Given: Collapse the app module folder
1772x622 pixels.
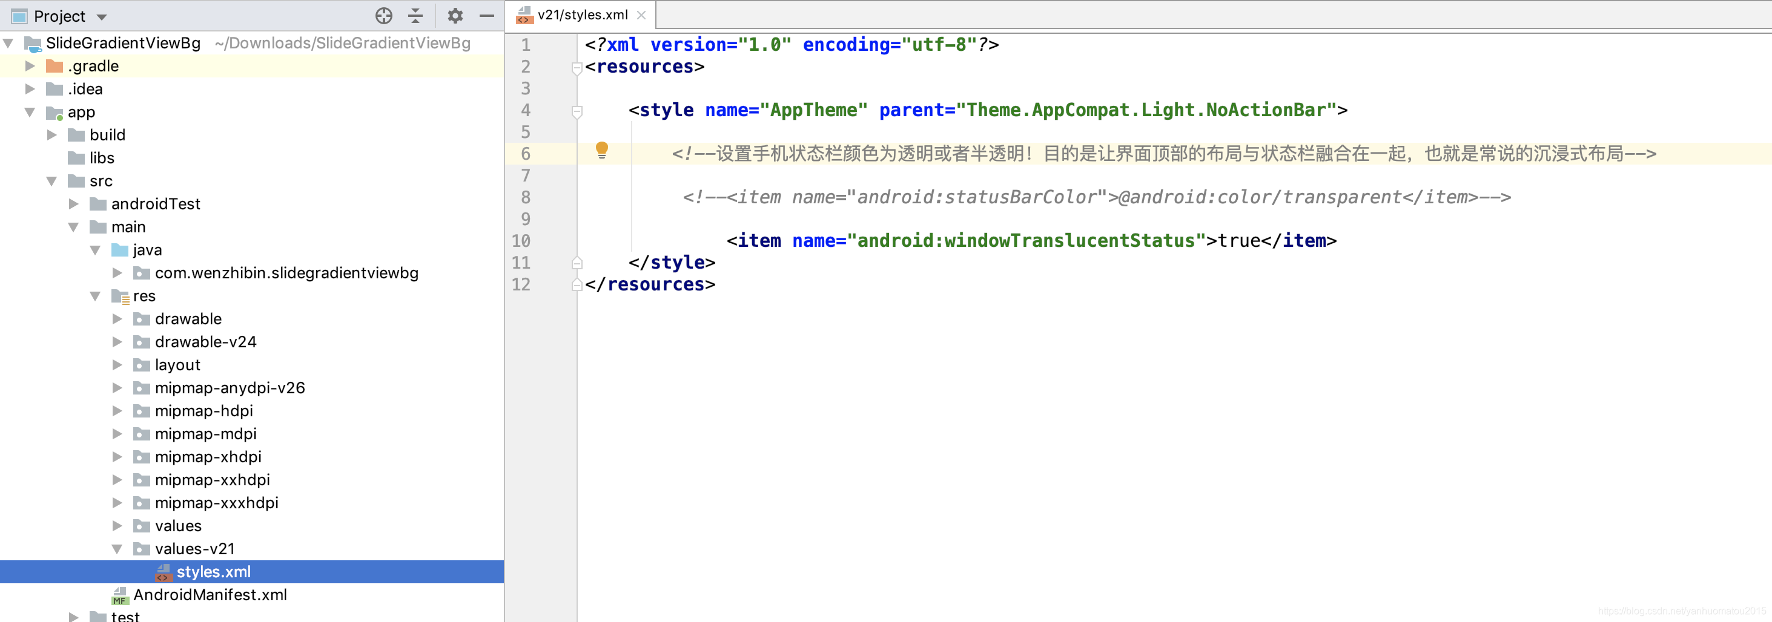Looking at the screenshot, I should (x=30, y=112).
